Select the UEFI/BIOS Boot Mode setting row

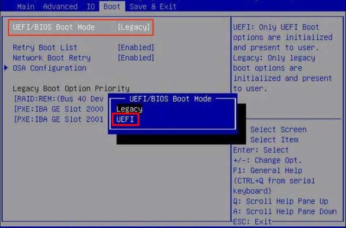[81, 27]
